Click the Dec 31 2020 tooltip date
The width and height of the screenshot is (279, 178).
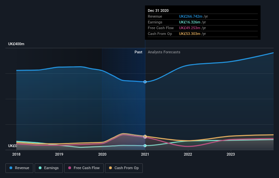[158, 11]
